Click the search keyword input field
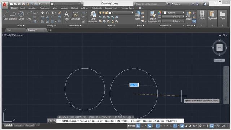The width and height of the screenshot is (231, 130). point(151,4)
